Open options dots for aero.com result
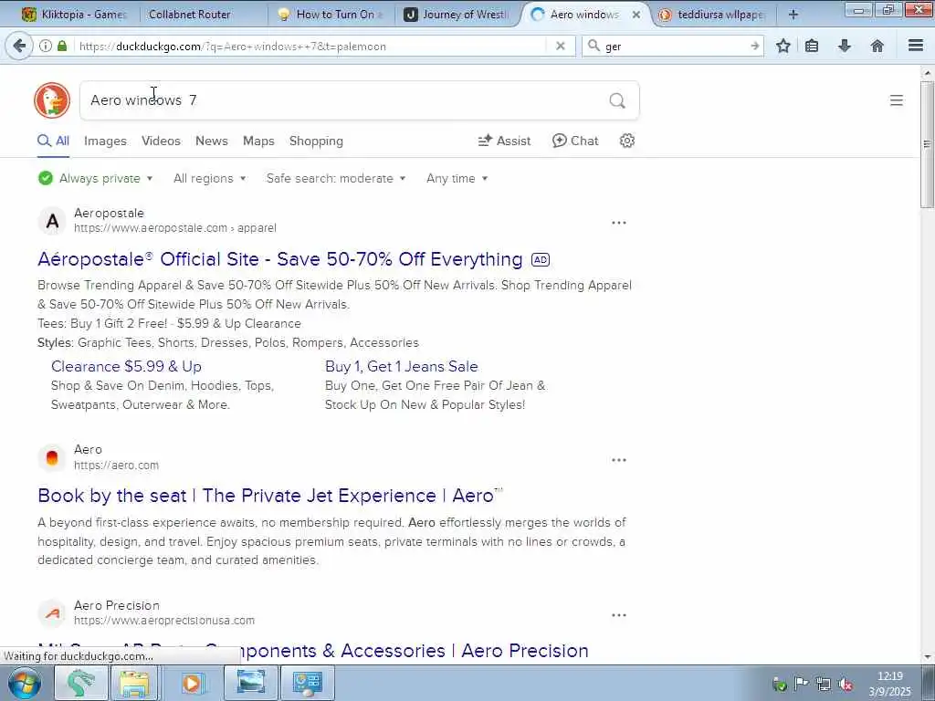 tap(619, 460)
